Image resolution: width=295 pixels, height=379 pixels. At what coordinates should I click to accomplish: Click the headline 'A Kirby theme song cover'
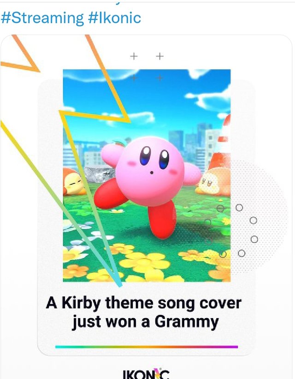[x=144, y=303]
